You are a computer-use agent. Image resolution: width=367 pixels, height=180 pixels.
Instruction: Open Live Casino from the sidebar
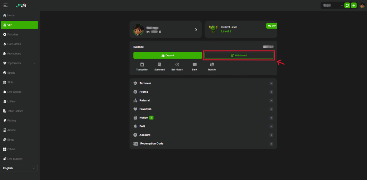pos(14,92)
